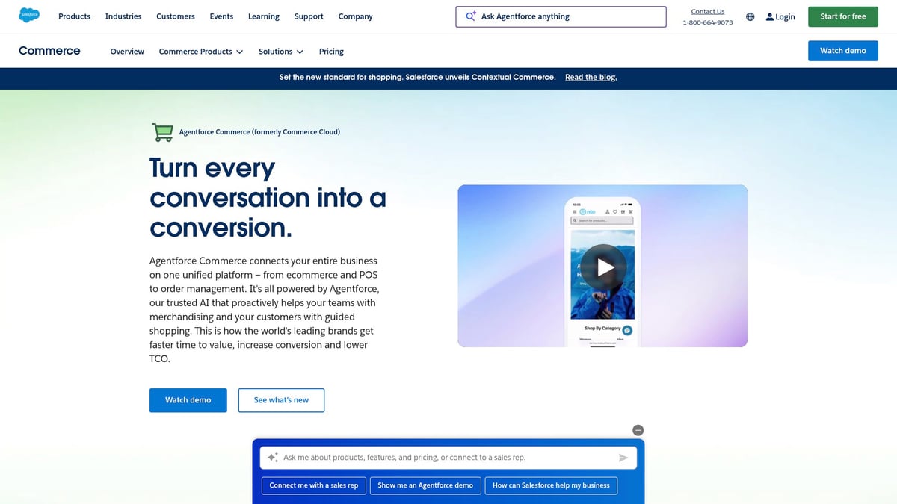Open the Products menu
897x504 pixels.
74,16
